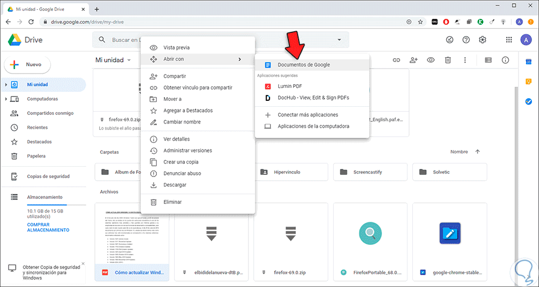Open Mi unidad in the sidebar
Image resolution: width=539 pixels, height=287 pixels.
43,85
